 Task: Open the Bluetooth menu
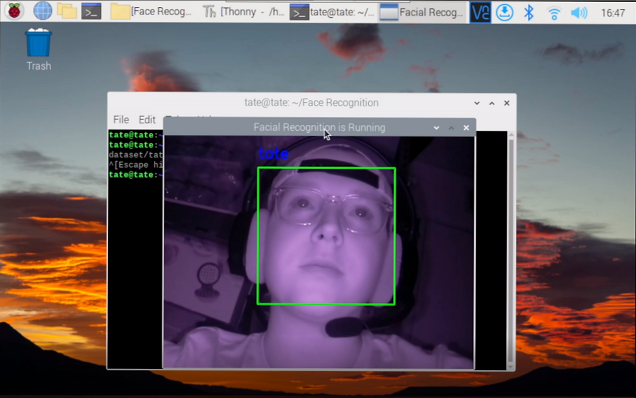click(529, 12)
